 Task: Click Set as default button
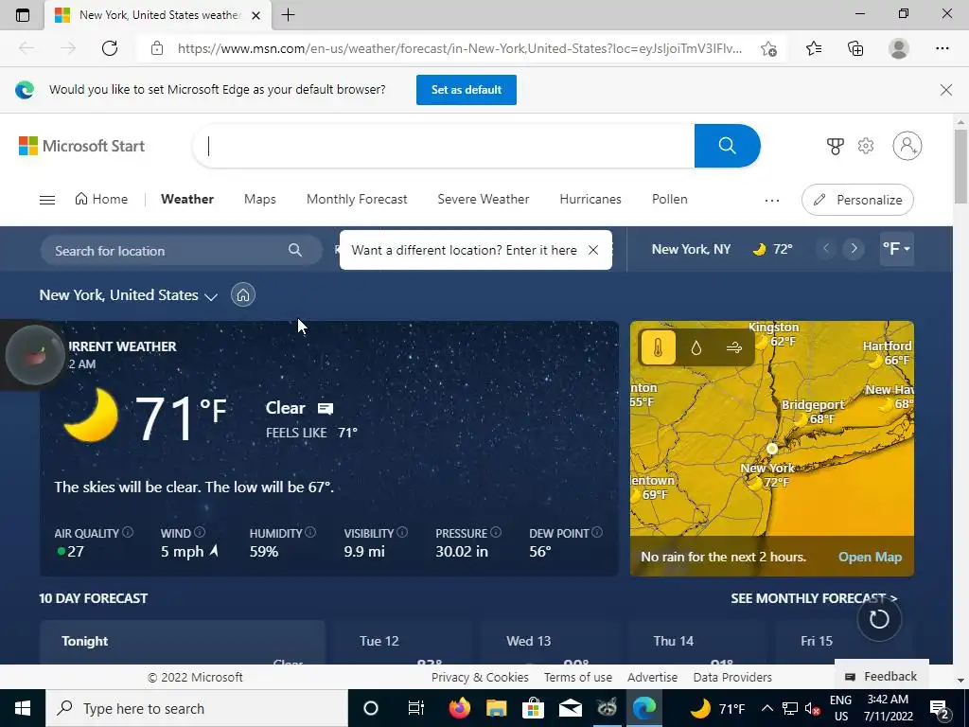(466, 90)
